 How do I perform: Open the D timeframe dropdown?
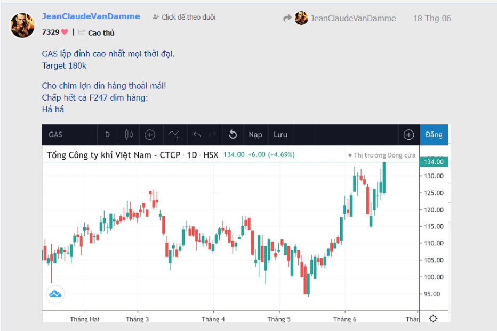point(107,135)
